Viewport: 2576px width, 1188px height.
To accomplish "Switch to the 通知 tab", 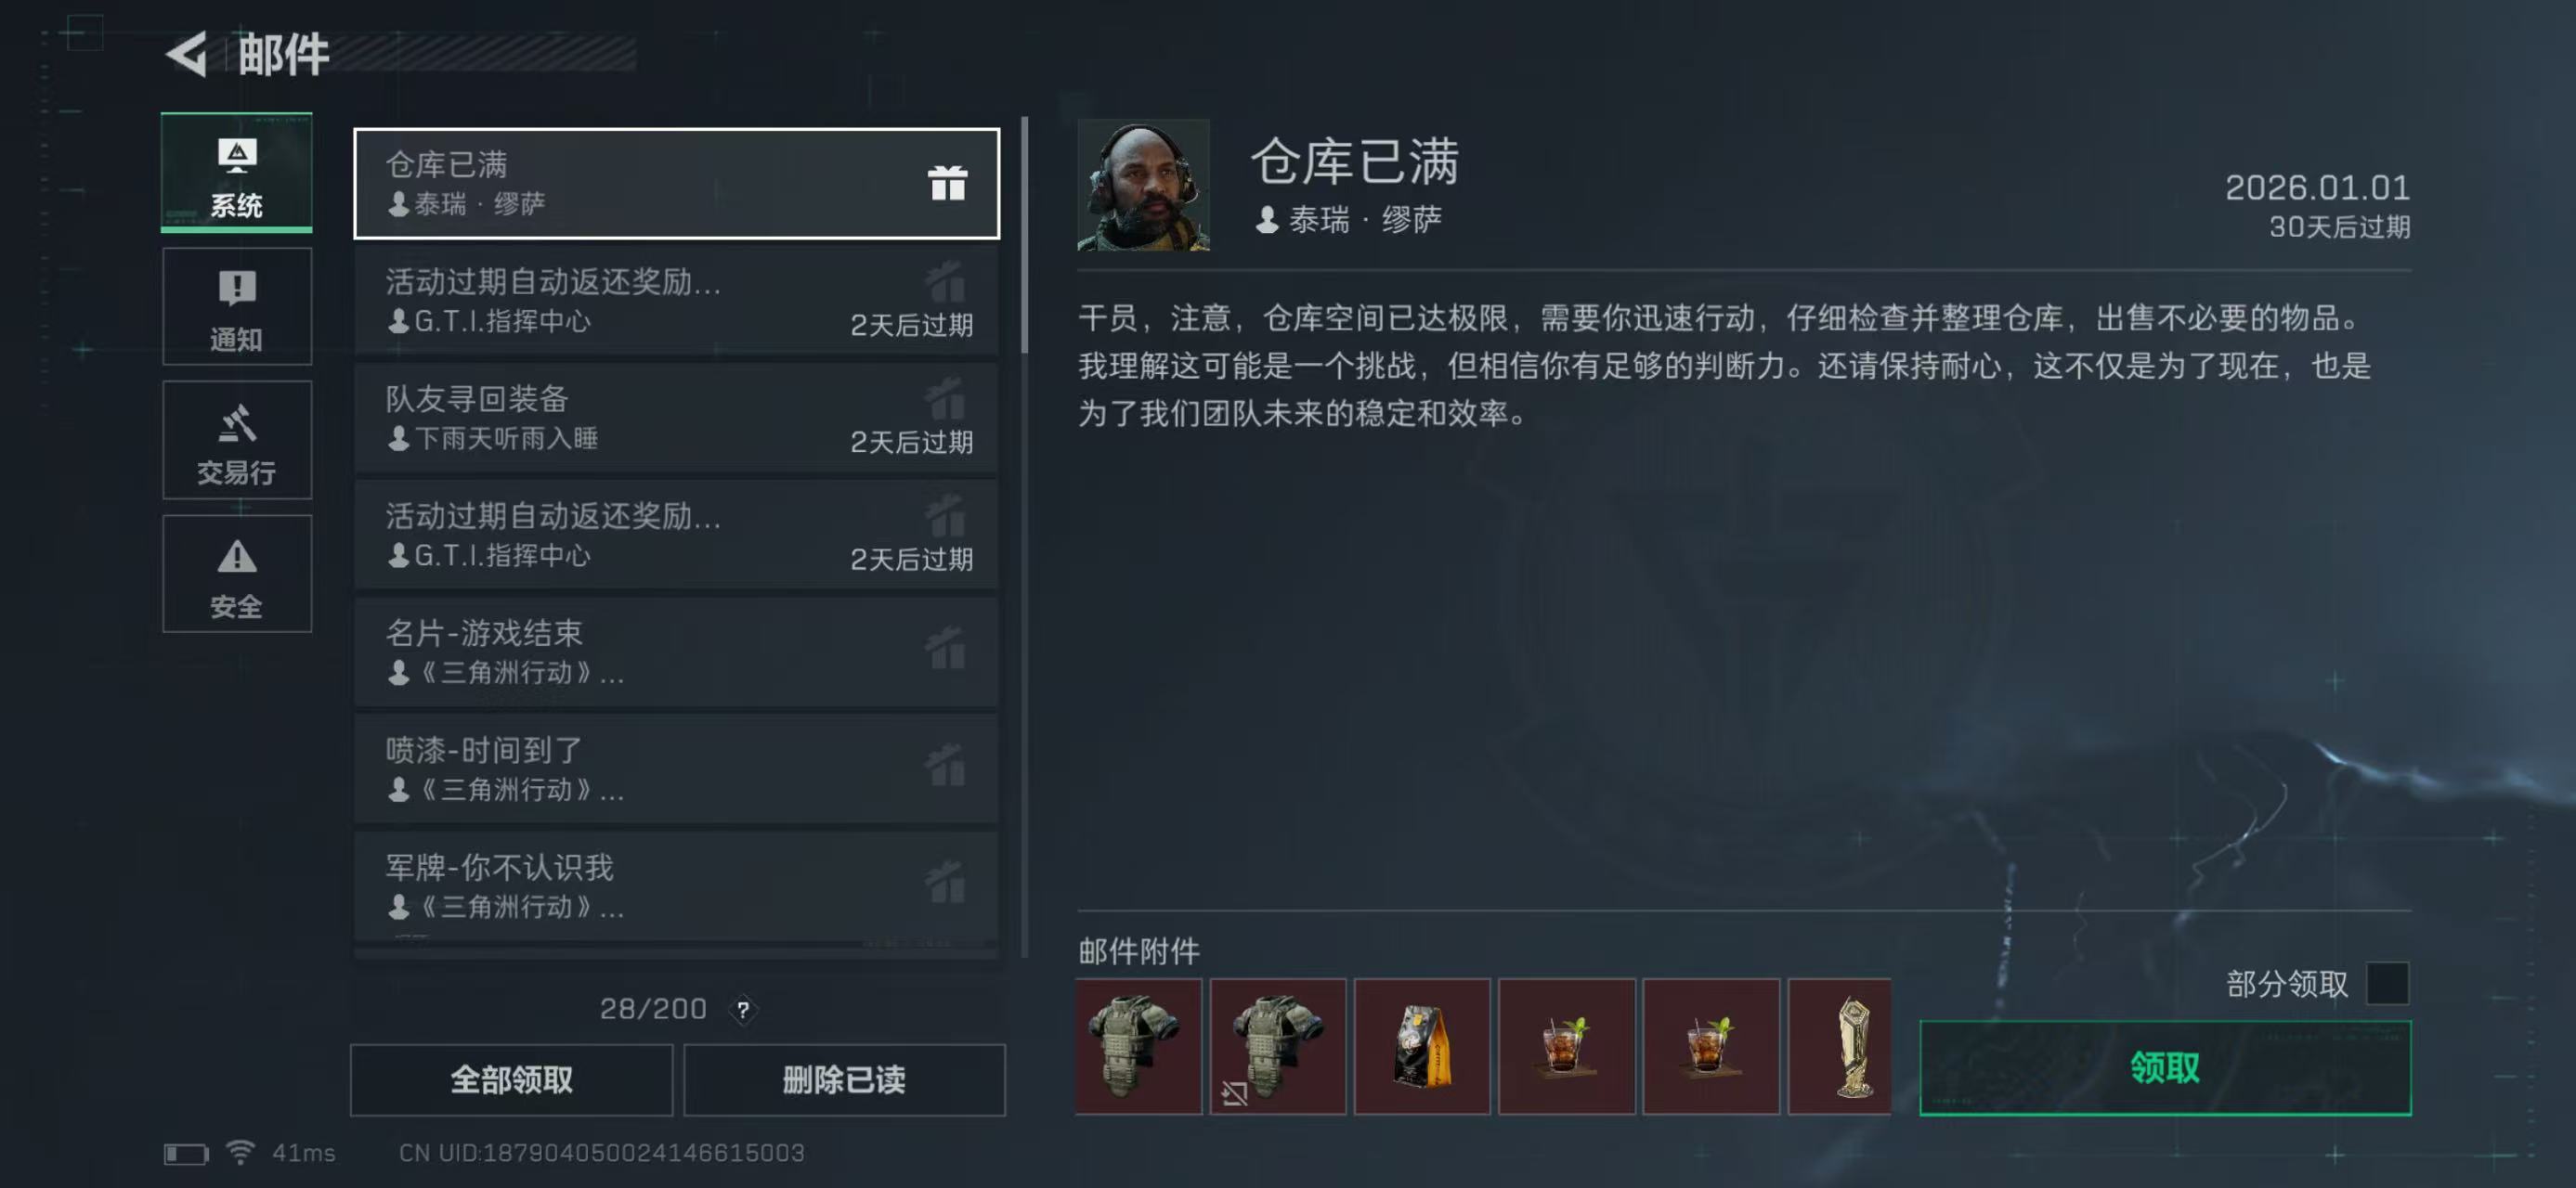I will 237,305.
